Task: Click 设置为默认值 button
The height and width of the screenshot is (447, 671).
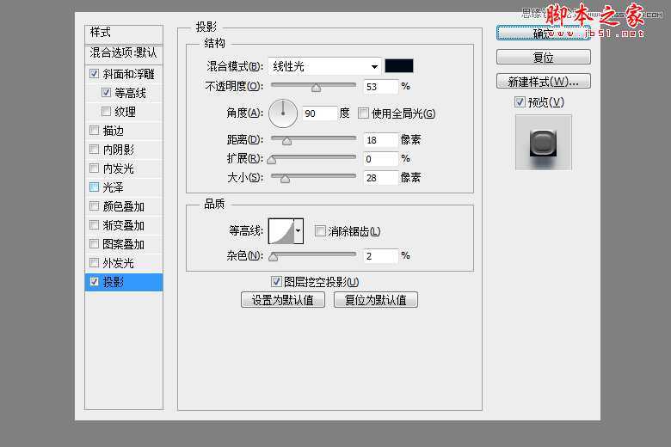Action: tap(283, 300)
